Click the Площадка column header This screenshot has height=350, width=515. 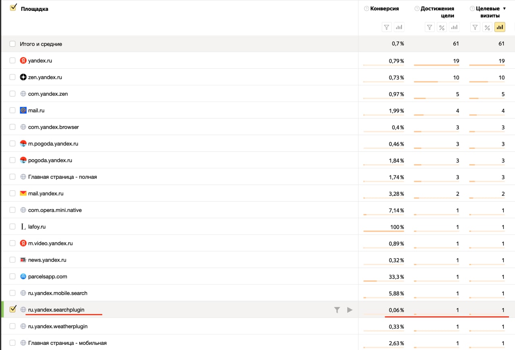click(x=35, y=9)
